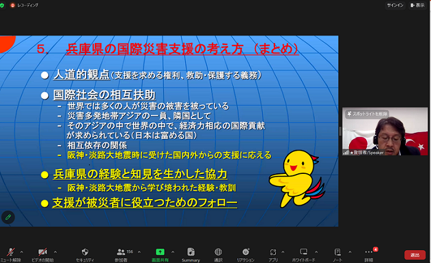Open the Apps icon
431x263 pixels.
(273, 252)
